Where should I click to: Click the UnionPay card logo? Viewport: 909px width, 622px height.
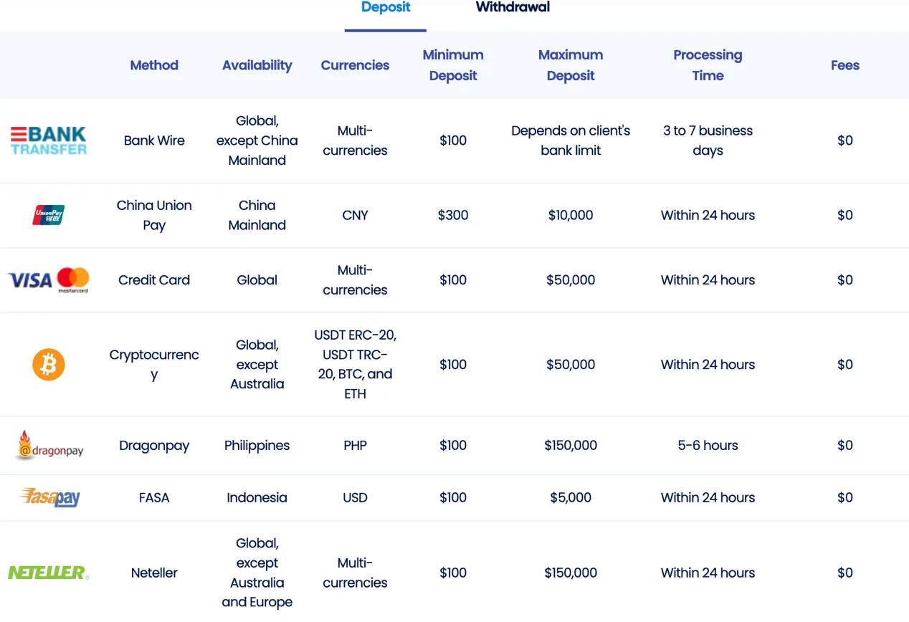tap(49, 215)
